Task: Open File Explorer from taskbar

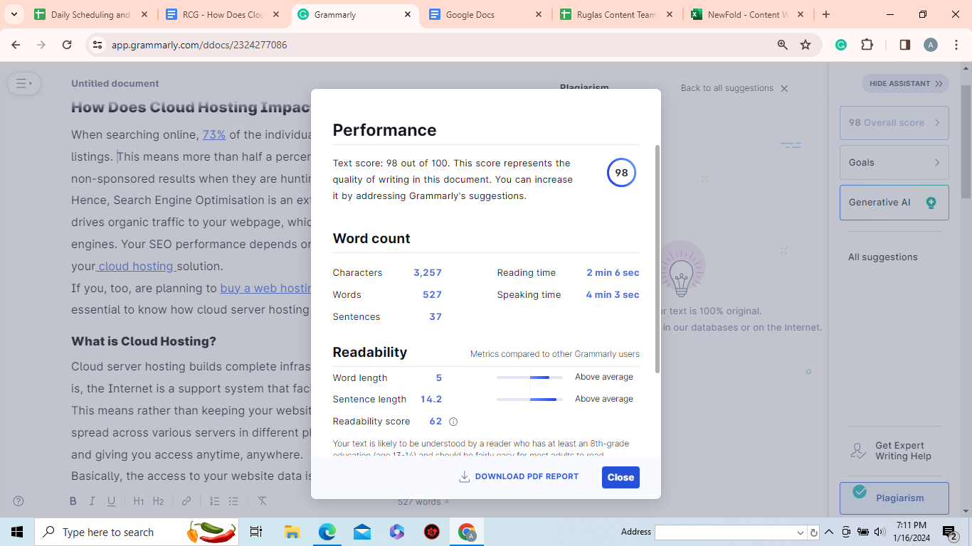Action: pos(292,532)
